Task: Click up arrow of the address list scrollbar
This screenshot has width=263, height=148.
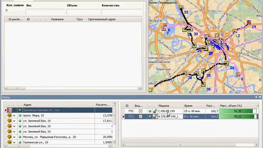Action: [x=114, y=104]
